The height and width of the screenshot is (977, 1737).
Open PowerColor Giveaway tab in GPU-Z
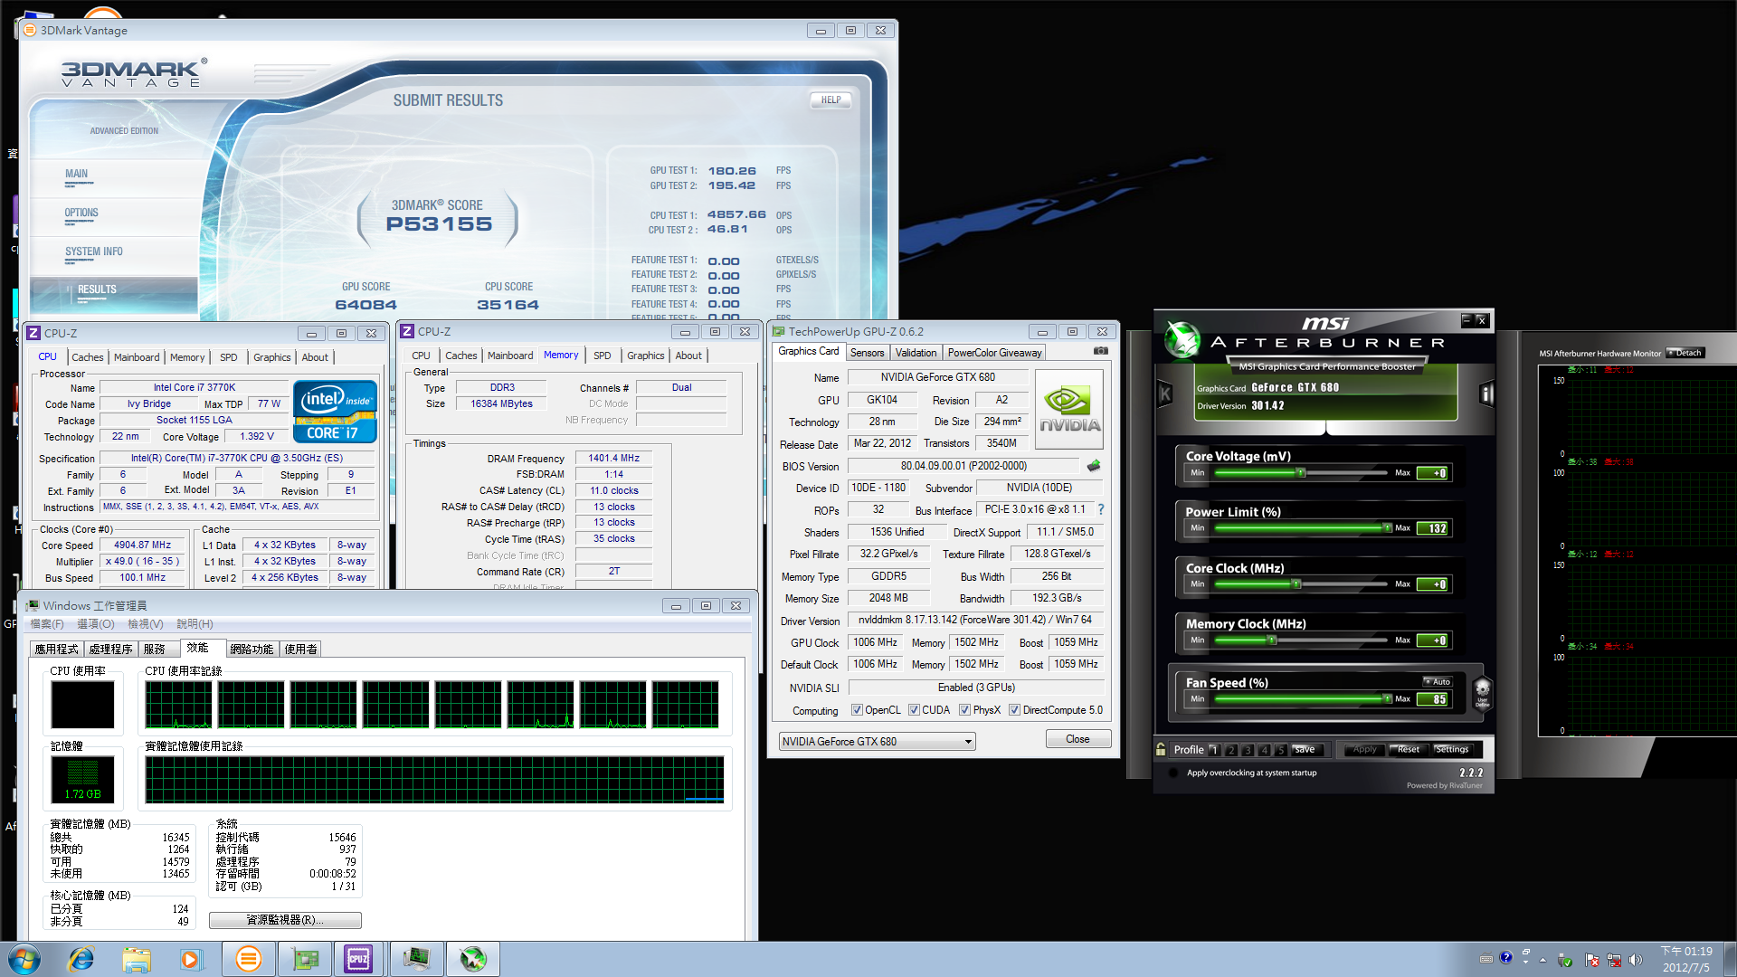994,353
